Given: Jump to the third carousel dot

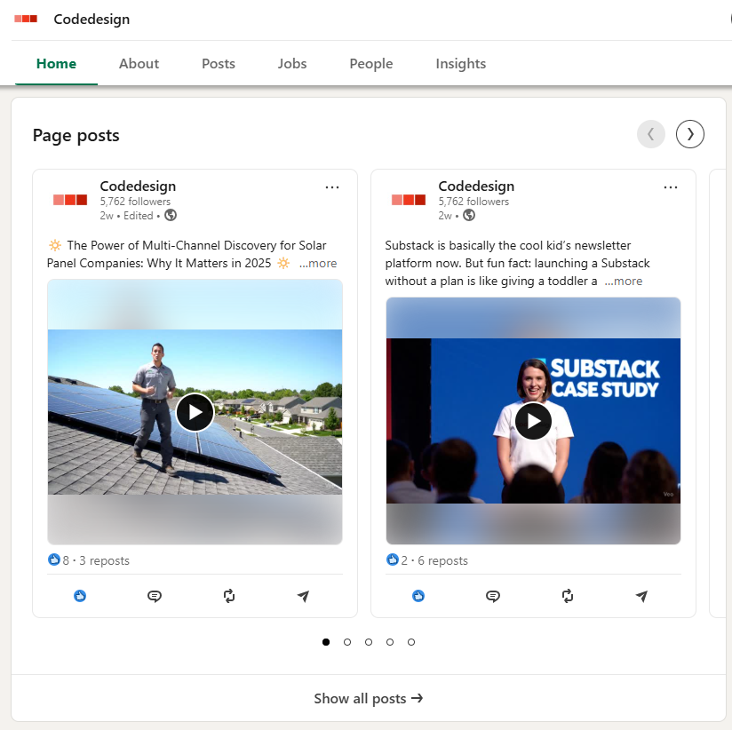Looking at the screenshot, I should (x=369, y=642).
